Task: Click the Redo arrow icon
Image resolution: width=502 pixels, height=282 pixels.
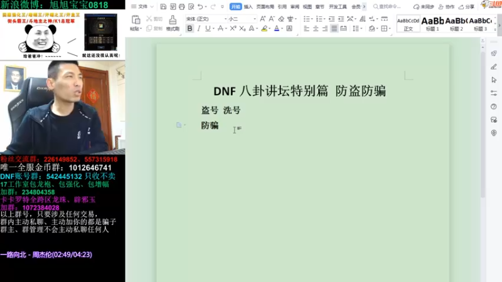Action: tap(213, 6)
